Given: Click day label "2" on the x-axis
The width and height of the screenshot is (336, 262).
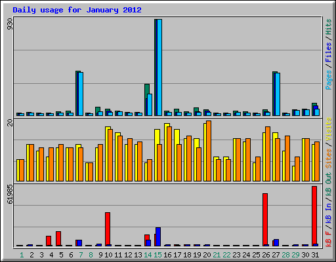Looking at the screenshot, I should [31, 255].
